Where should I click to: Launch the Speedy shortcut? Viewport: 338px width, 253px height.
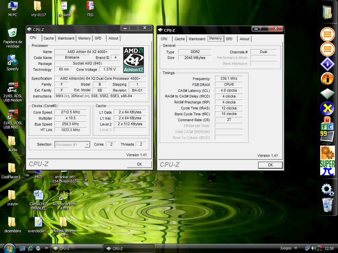pyautogui.click(x=13, y=63)
